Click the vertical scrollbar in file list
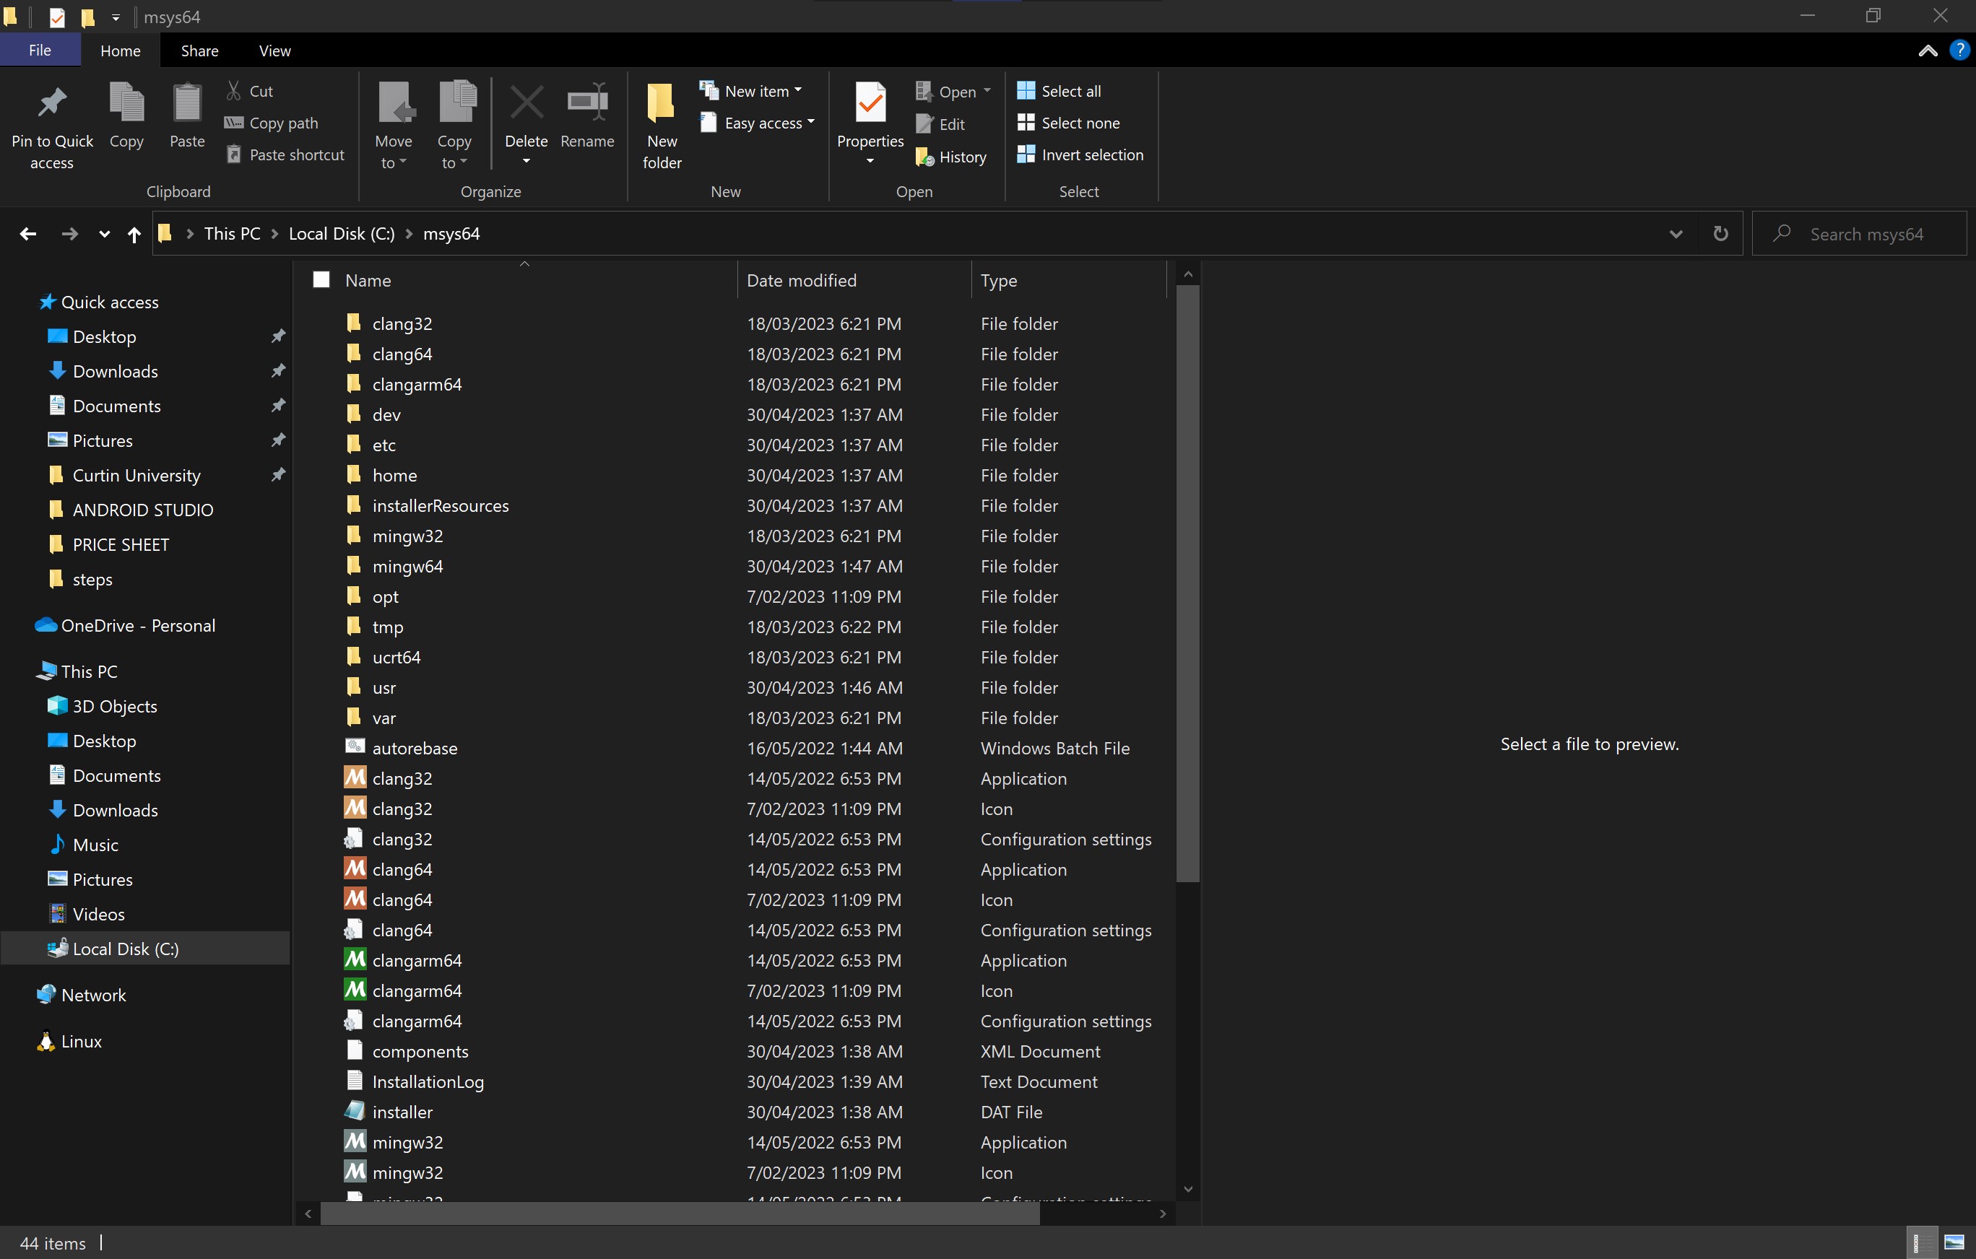 1187,584
